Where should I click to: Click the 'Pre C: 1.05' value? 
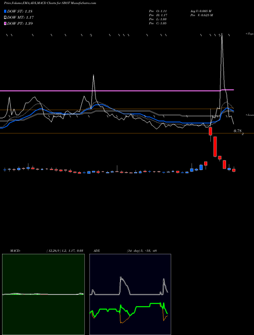coord(158,23)
